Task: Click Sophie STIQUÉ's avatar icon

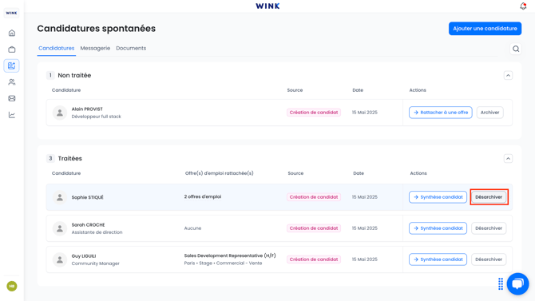Action: [x=60, y=197]
